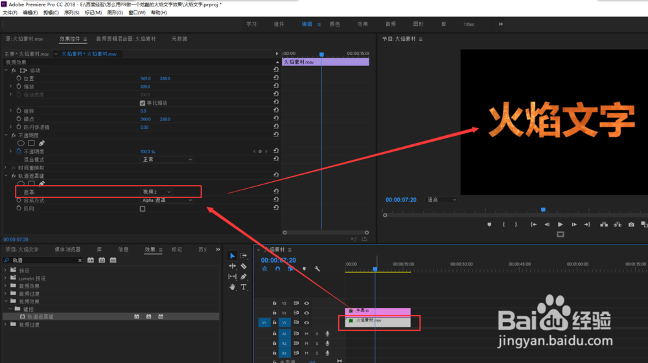Open timeline wrench display settings

coord(317,269)
